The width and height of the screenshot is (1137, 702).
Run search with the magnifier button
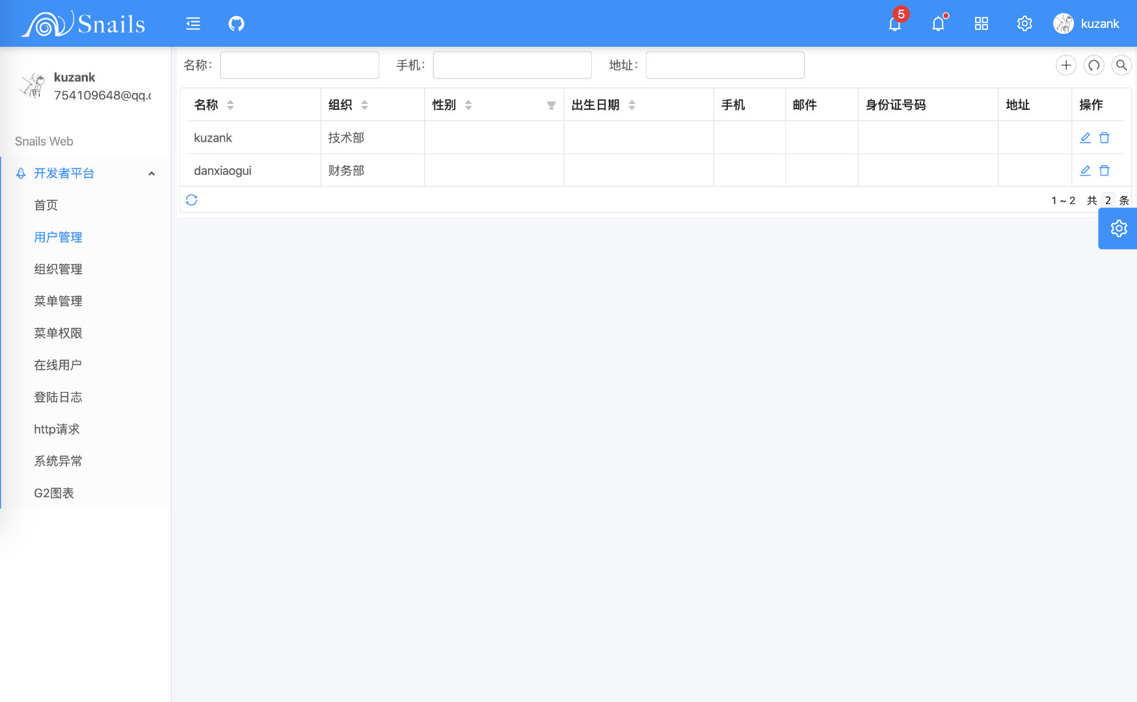[1121, 65]
